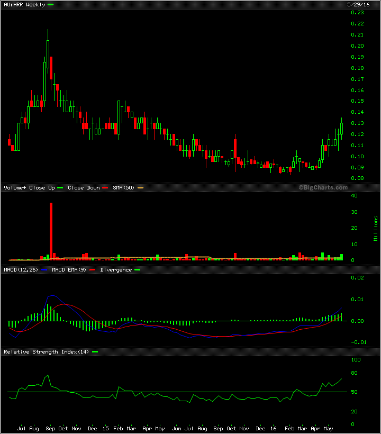Click the SMA(50) label

[123, 188]
